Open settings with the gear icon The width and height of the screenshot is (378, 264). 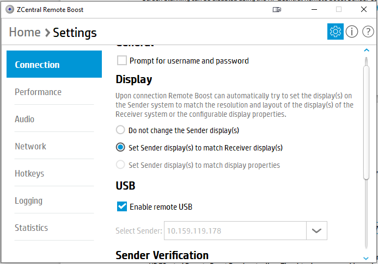[335, 32]
